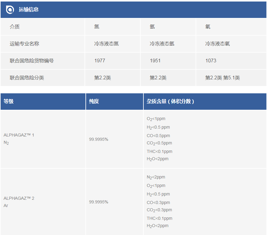This screenshot has height=235, width=267.
Task: Click O2<1ppm in the ALPHAGAZ 2 row
Action: [156, 186]
